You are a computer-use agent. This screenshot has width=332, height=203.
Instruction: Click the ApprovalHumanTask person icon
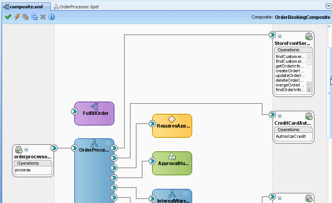(172, 156)
